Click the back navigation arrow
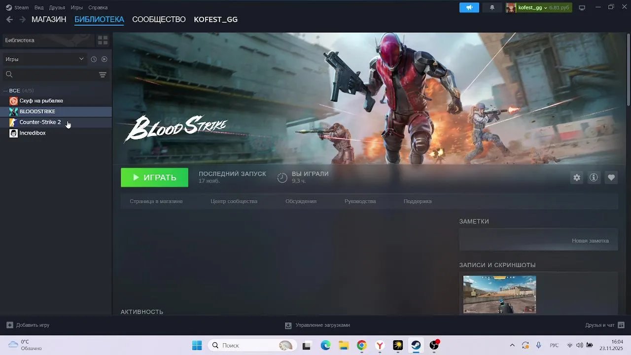Image resolution: width=631 pixels, height=355 pixels. coord(9,20)
